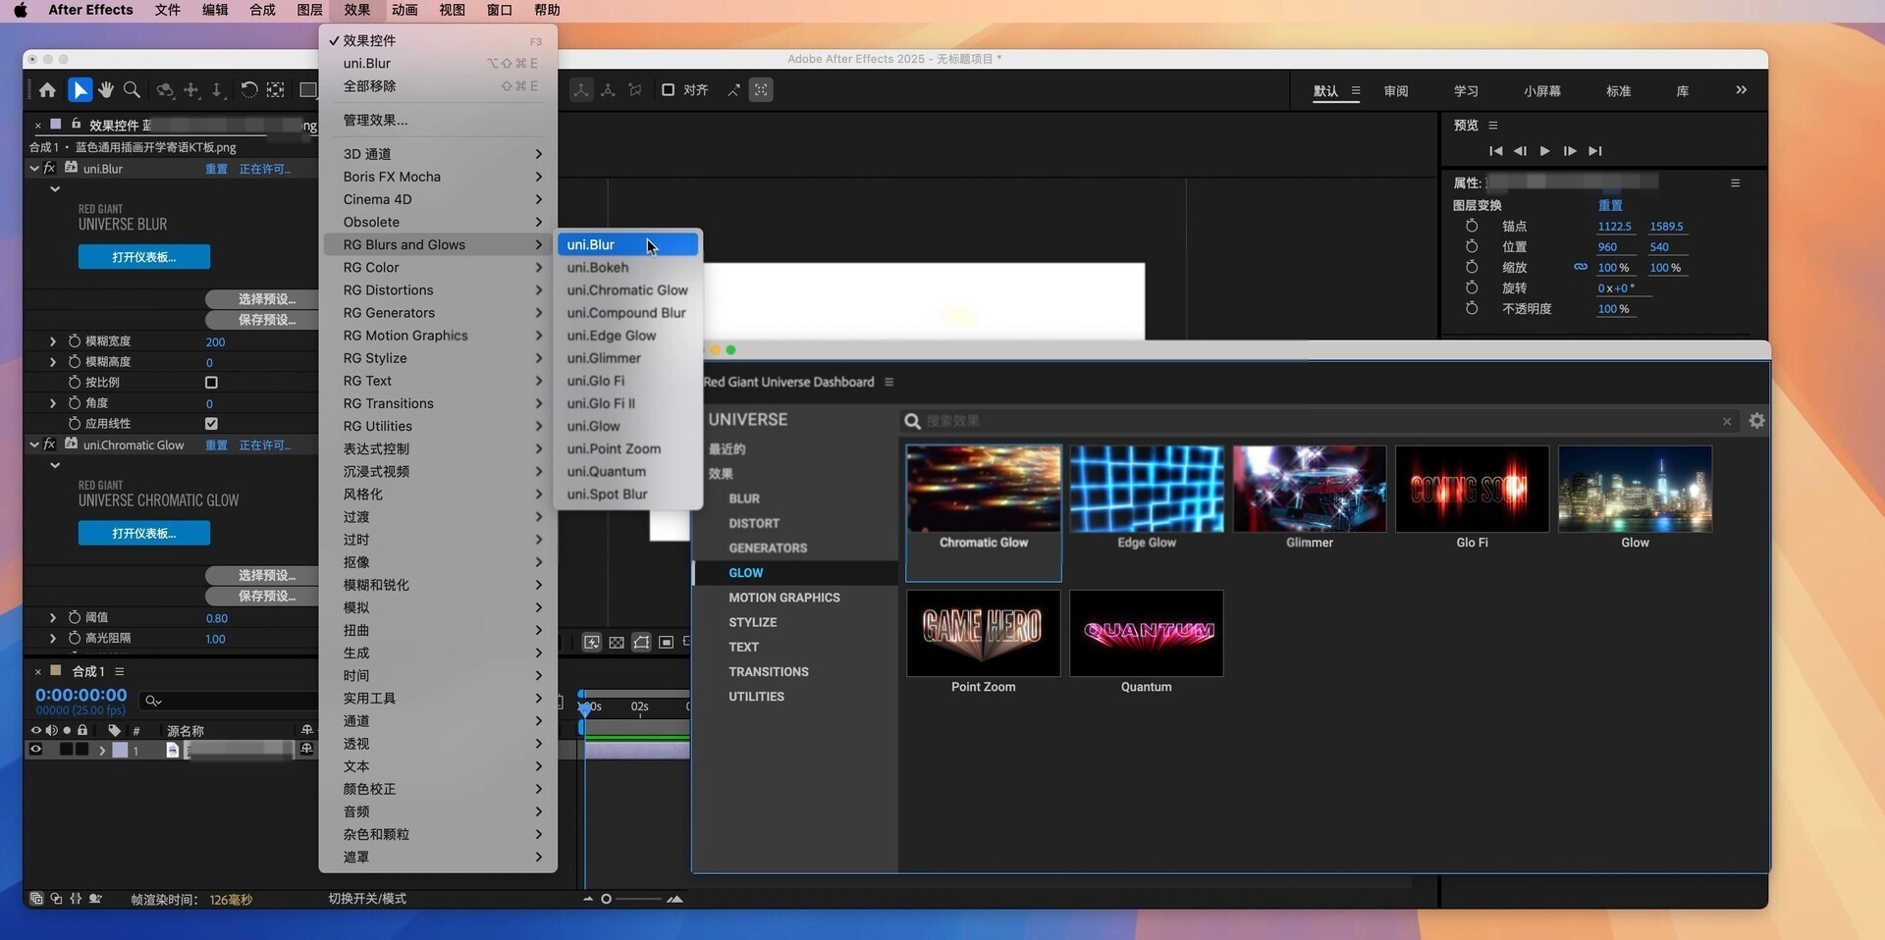Open 选择预设 dropdown under Universe Blur
This screenshot has height=940, width=1885.
click(262, 299)
